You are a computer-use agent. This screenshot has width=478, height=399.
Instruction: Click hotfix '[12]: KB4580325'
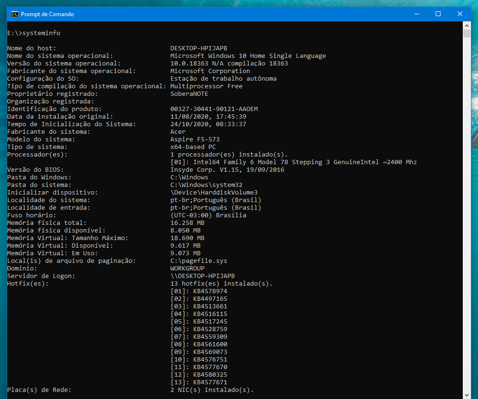[x=199, y=375]
